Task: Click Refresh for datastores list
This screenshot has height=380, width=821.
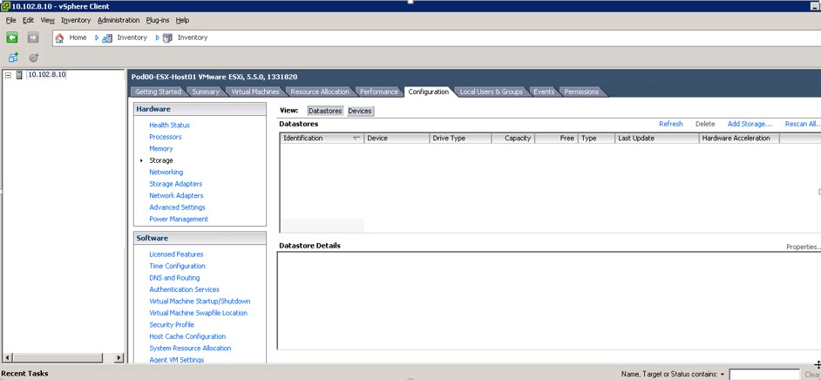Action: tap(670, 124)
